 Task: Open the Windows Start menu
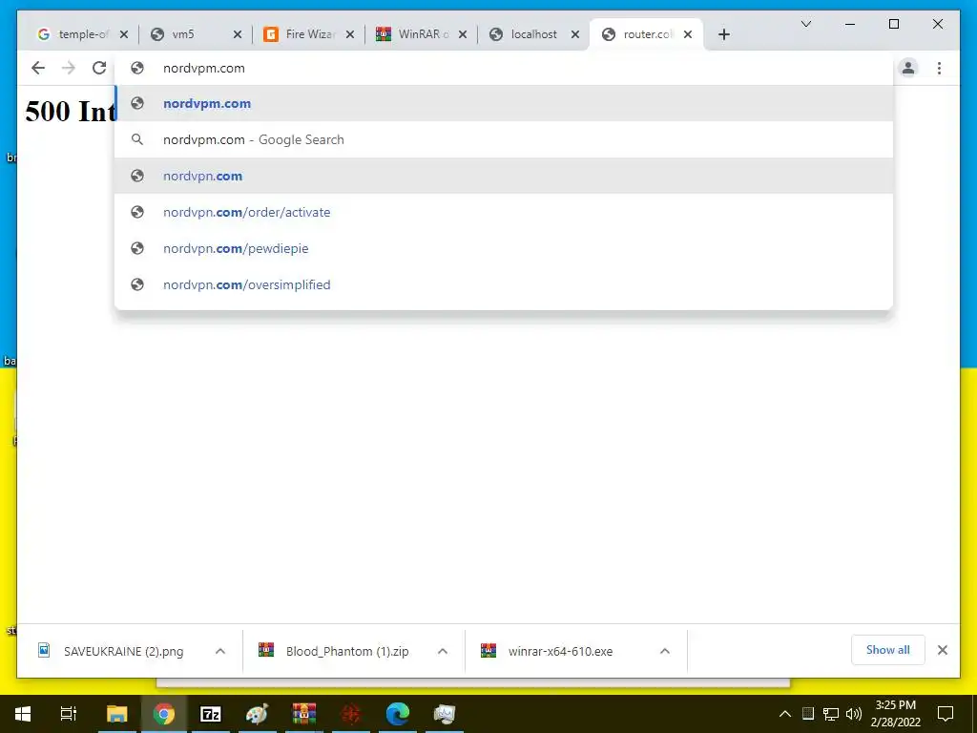(23, 714)
